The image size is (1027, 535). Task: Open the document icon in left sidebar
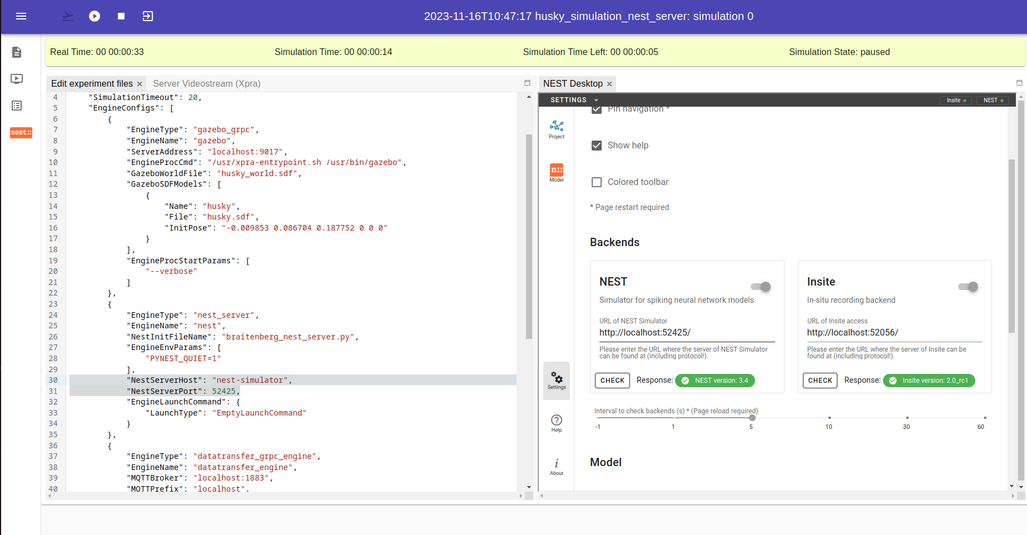coord(17,52)
